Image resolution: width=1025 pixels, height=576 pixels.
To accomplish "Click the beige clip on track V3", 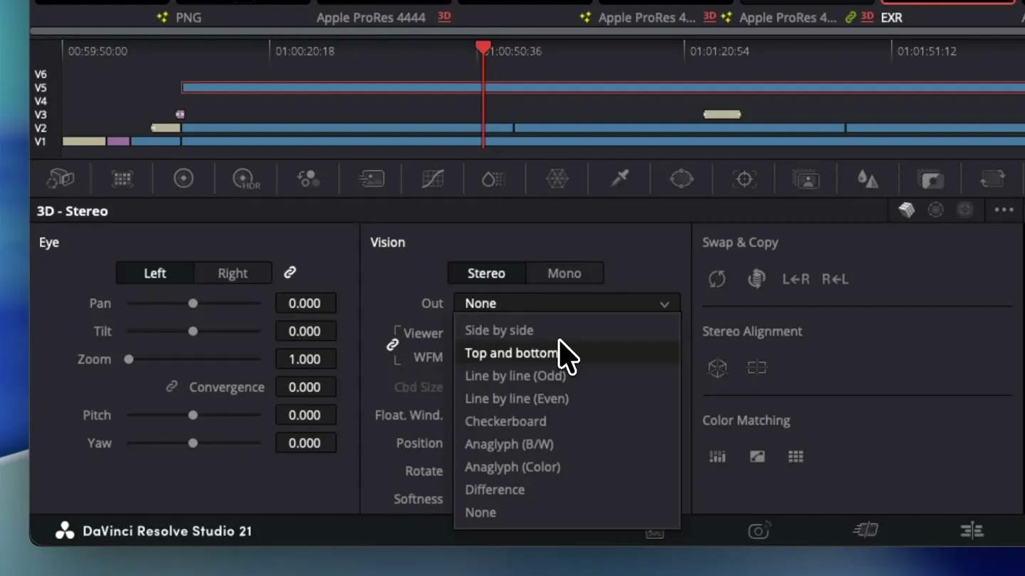I will 722,114.
